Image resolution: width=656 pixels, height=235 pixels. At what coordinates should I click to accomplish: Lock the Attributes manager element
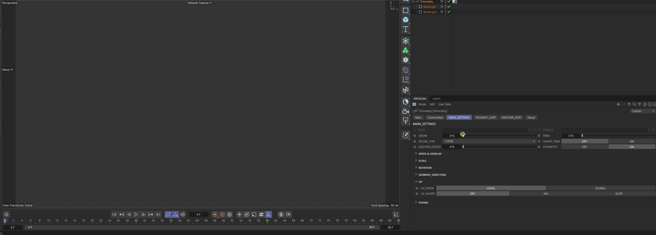(645, 104)
